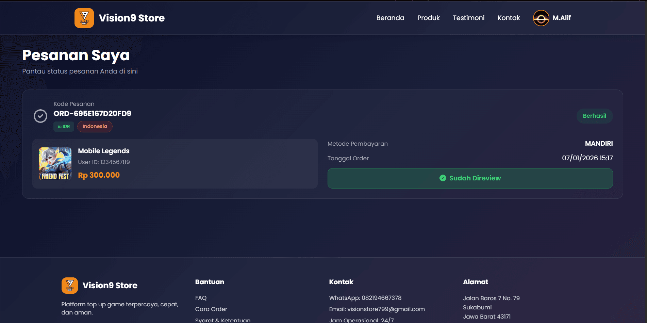This screenshot has width=647, height=323.
Task: Click the Berhasil status badge
Action: (595, 116)
